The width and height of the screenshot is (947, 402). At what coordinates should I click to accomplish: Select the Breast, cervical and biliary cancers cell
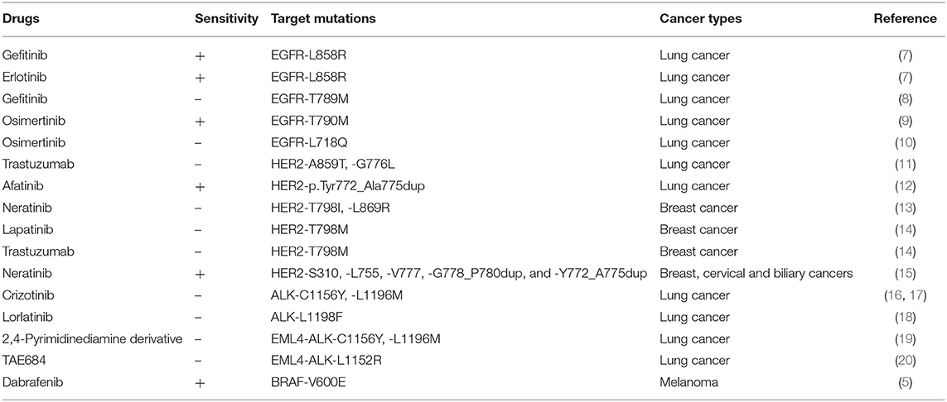click(756, 273)
